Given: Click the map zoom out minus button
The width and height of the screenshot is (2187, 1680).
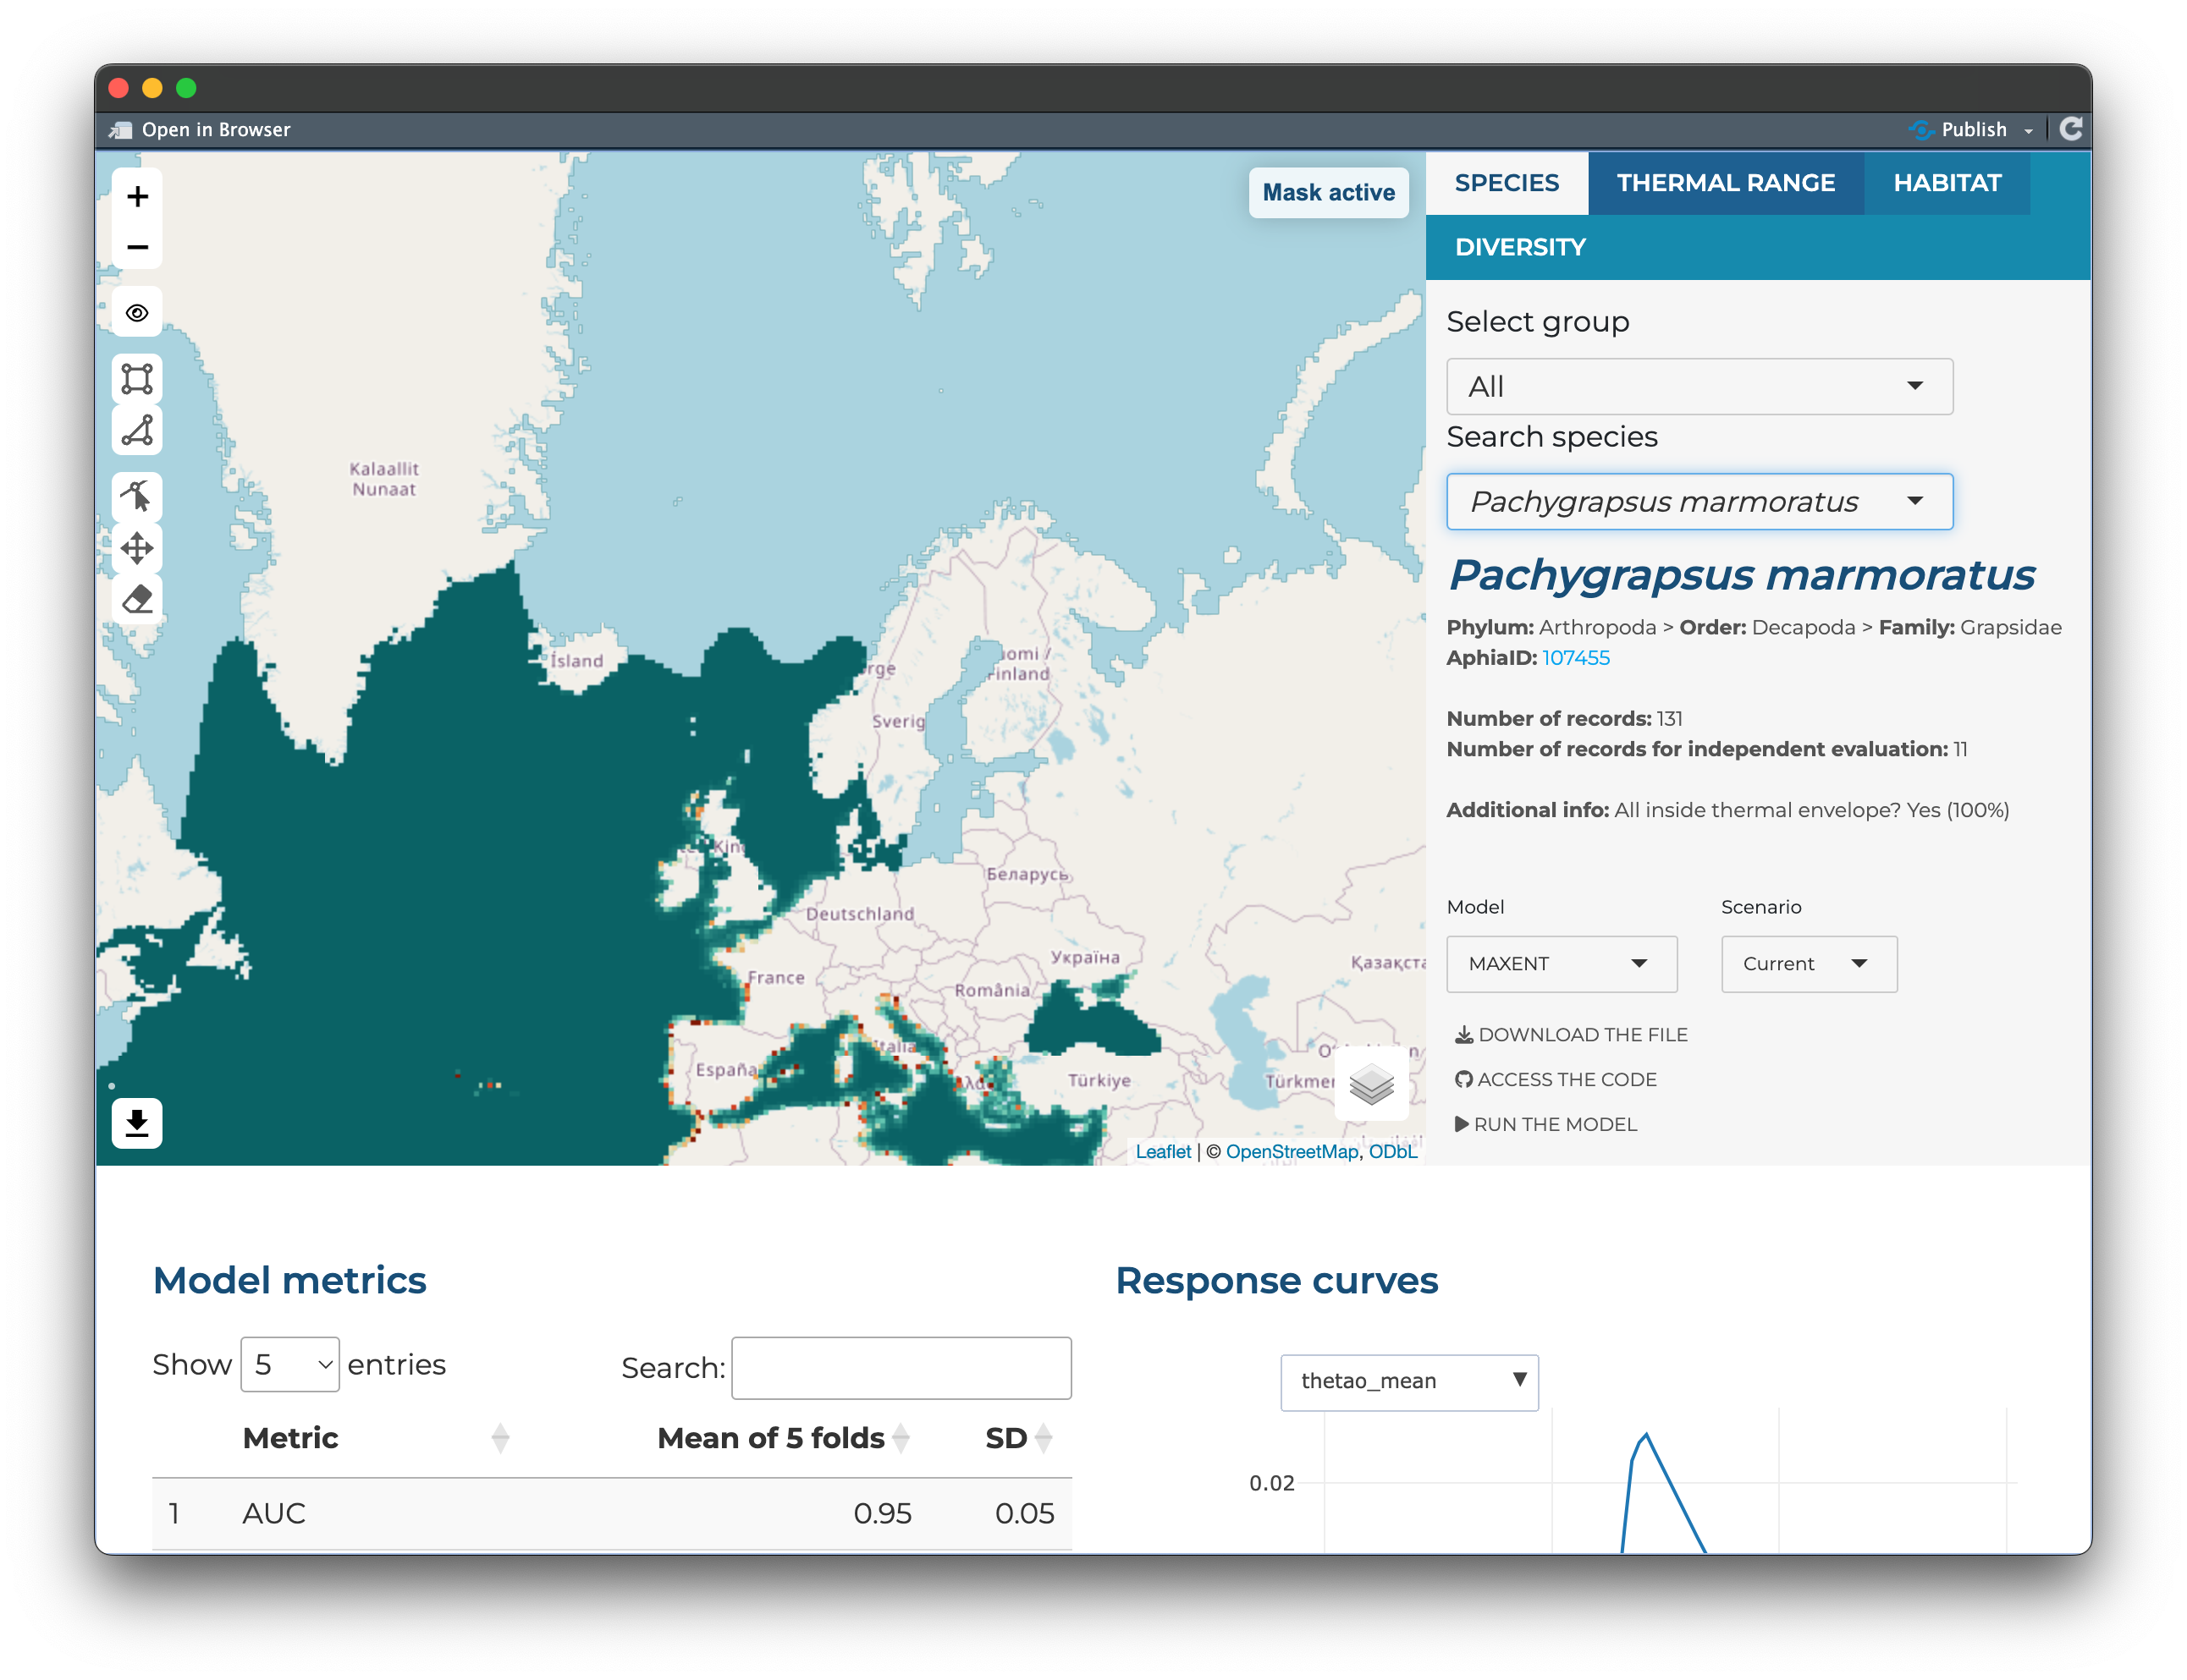Looking at the screenshot, I should click(x=137, y=247).
